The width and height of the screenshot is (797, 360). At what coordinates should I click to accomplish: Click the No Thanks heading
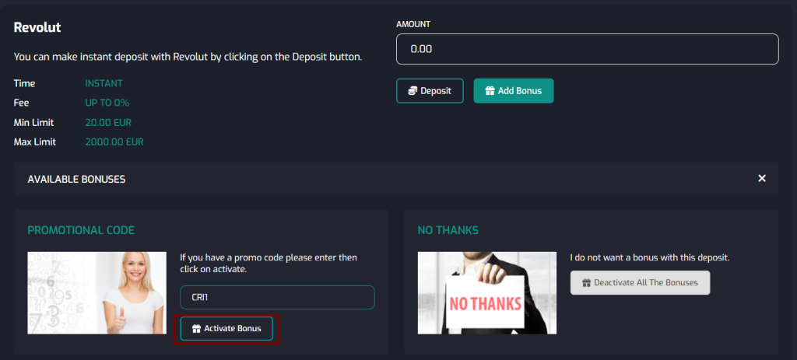[x=448, y=230]
